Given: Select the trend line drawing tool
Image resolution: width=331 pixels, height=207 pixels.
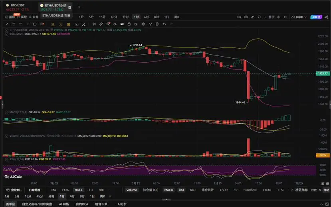Looking at the screenshot, I should point(7,24).
